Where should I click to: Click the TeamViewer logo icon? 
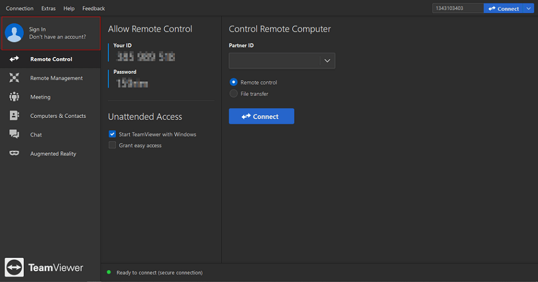14,267
